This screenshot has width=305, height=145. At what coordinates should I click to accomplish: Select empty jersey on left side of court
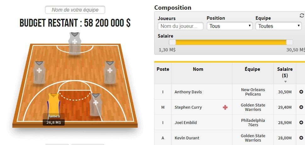pyautogui.click(x=39, y=72)
